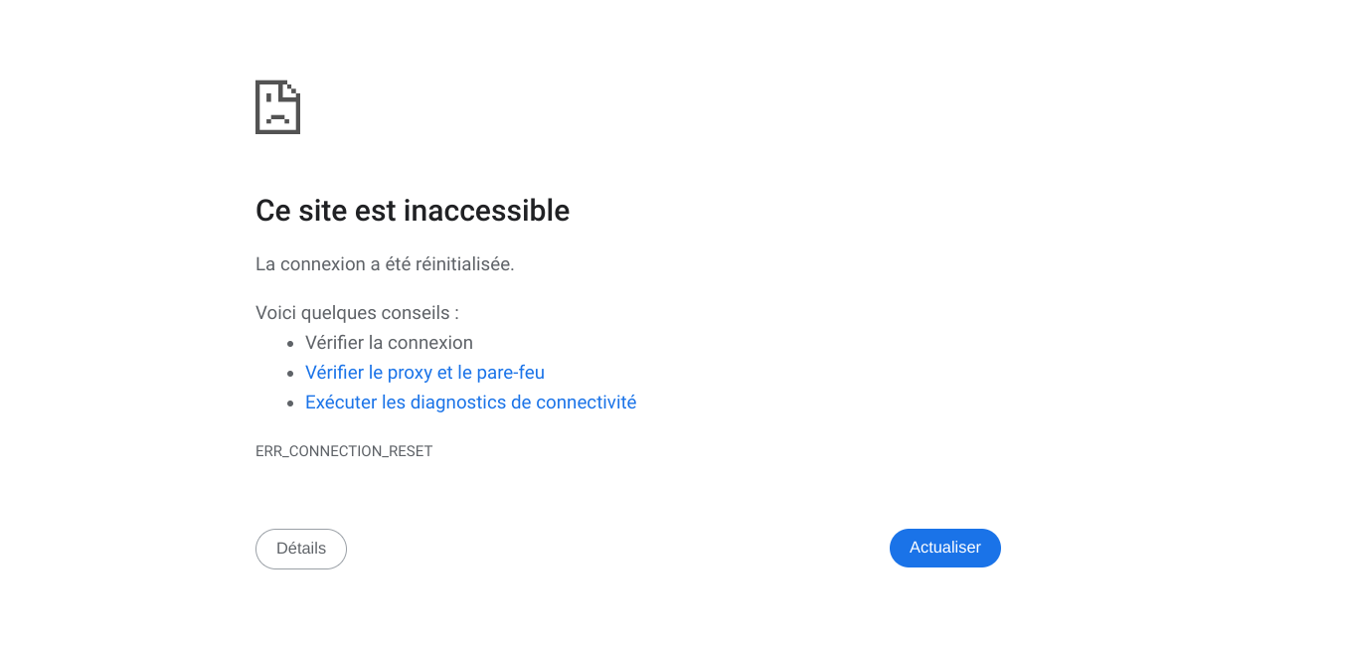Open the Détails button
Viewport: 1346px width, 646px height.
tap(301, 549)
